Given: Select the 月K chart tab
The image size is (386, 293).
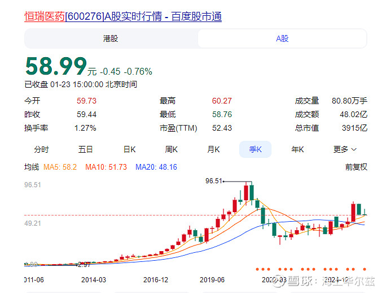Looking at the screenshot, I should coord(213,149).
